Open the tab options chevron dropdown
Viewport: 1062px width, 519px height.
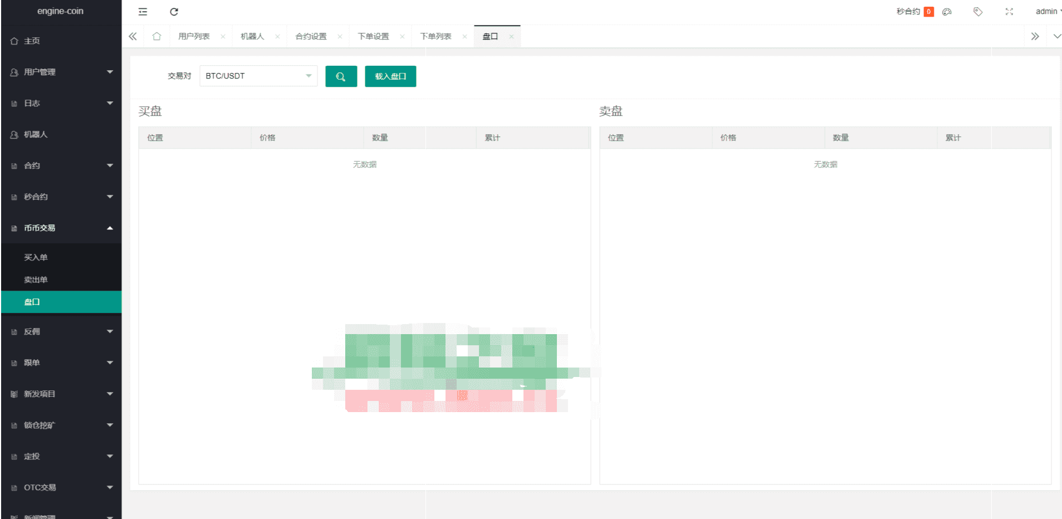coord(1056,36)
